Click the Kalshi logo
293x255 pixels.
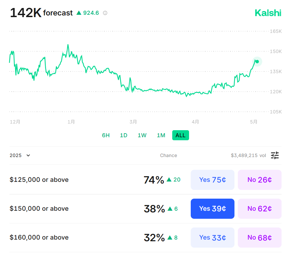[x=268, y=13]
